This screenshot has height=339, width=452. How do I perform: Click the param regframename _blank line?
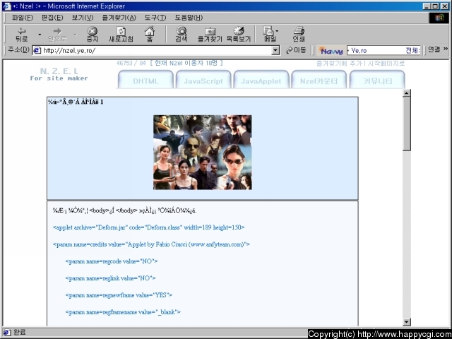point(123,312)
